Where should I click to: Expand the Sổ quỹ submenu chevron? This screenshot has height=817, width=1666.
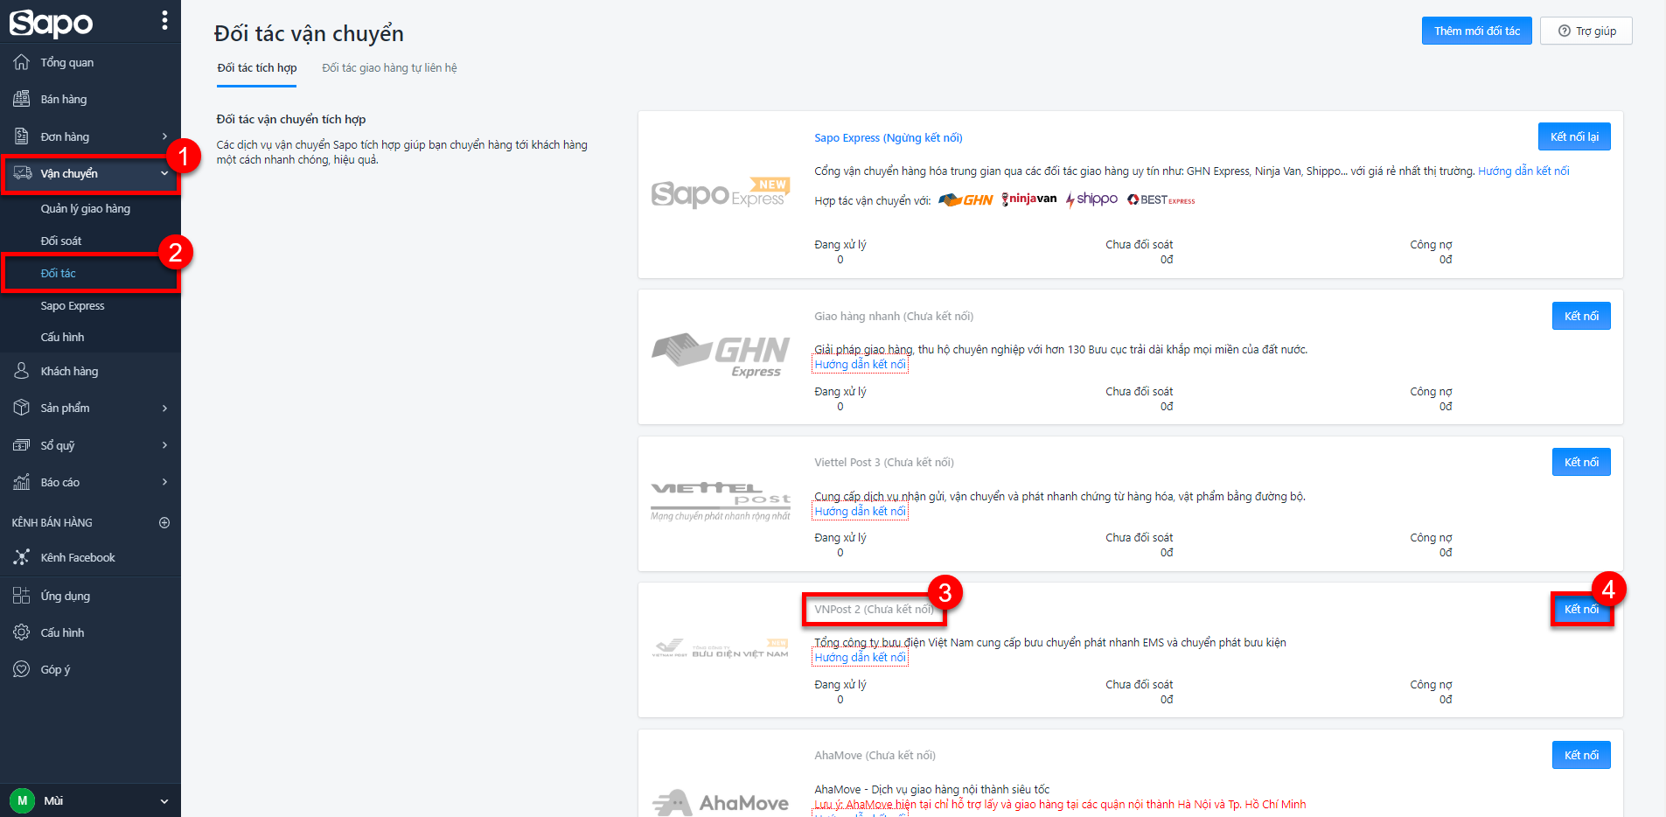point(164,445)
